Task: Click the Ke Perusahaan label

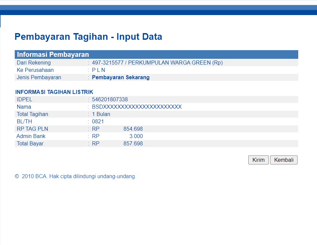Action: coord(35,70)
